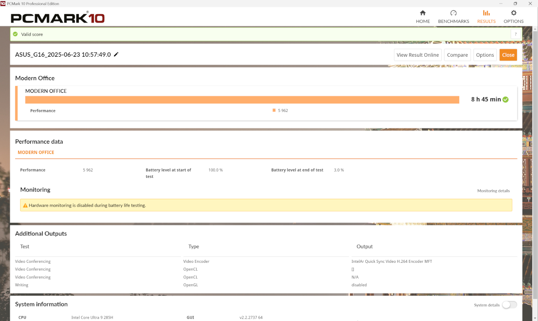Close the result with orange Close button
Screen dimensions: 538x321
coord(508,55)
